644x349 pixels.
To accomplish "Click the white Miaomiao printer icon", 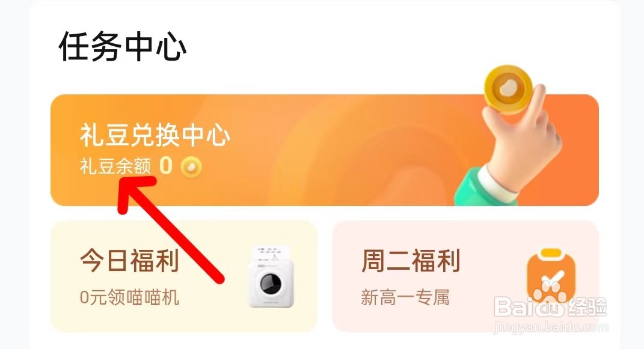I will pyautogui.click(x=271, y=277).
